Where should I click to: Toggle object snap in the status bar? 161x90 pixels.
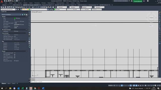[x=131, y=85]
